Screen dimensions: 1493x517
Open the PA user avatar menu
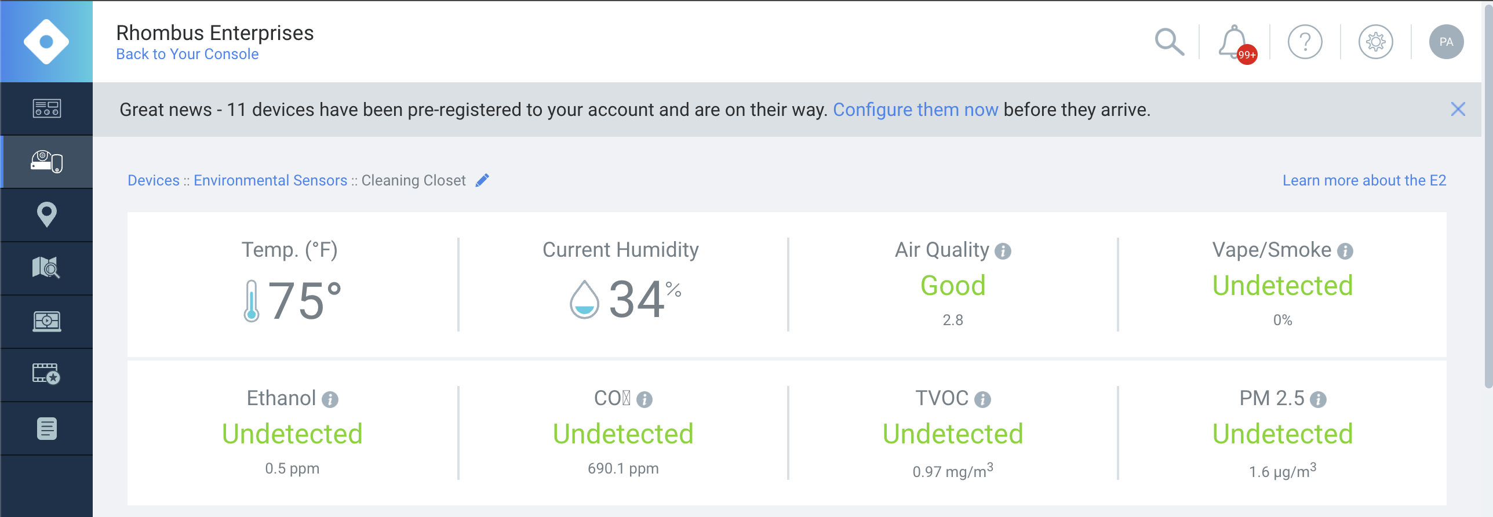click(1446, 42)
